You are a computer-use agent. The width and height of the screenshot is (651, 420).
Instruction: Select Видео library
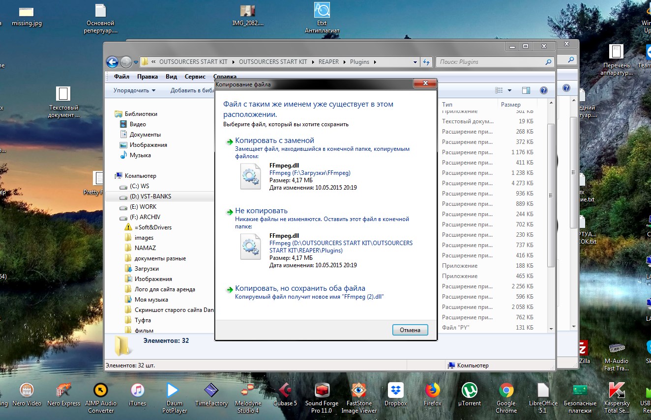click(133, 124)
